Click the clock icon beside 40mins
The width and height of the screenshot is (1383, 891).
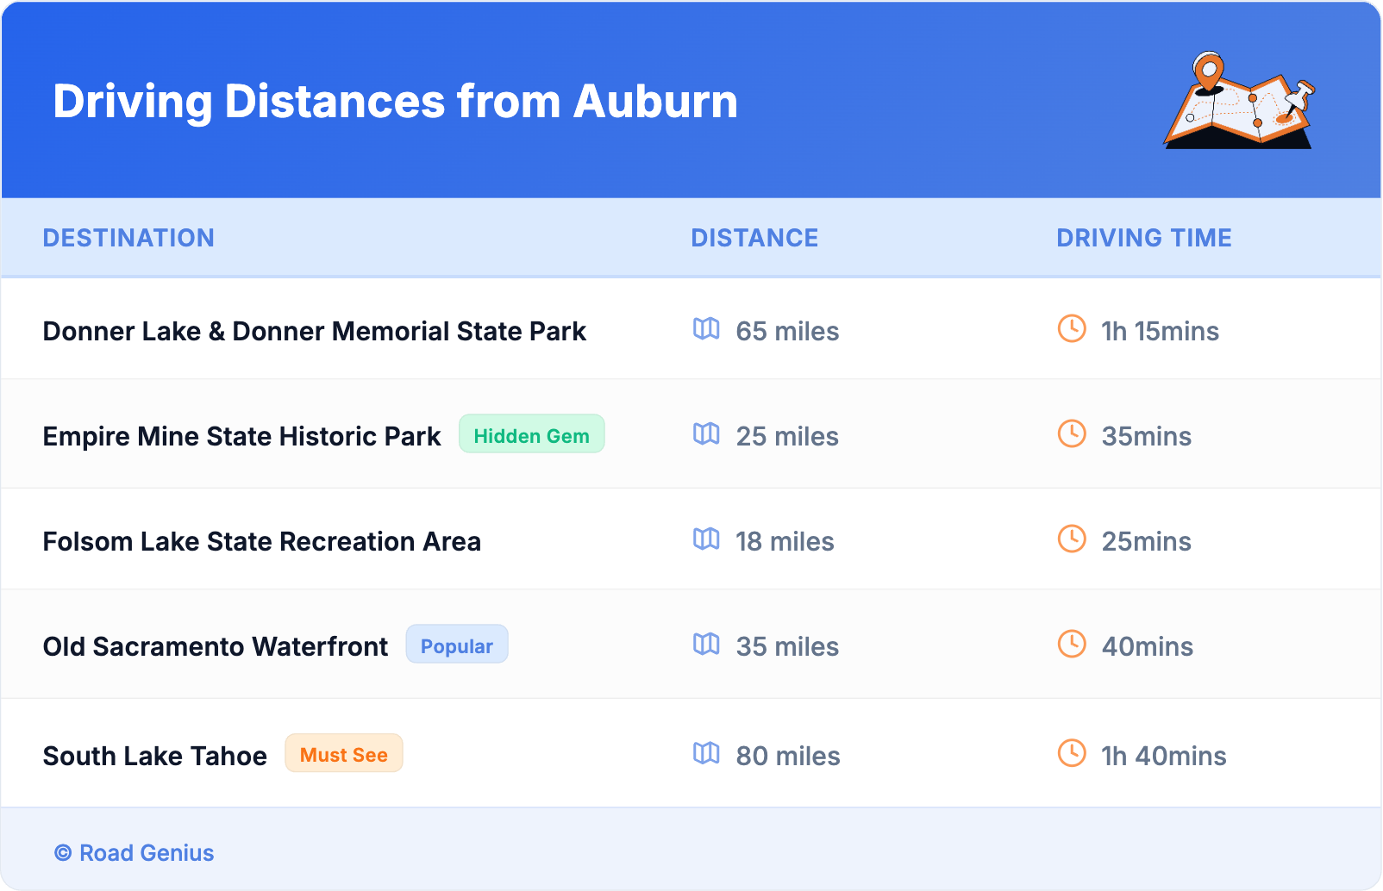pyautogui.click(x=1072, y=645)
